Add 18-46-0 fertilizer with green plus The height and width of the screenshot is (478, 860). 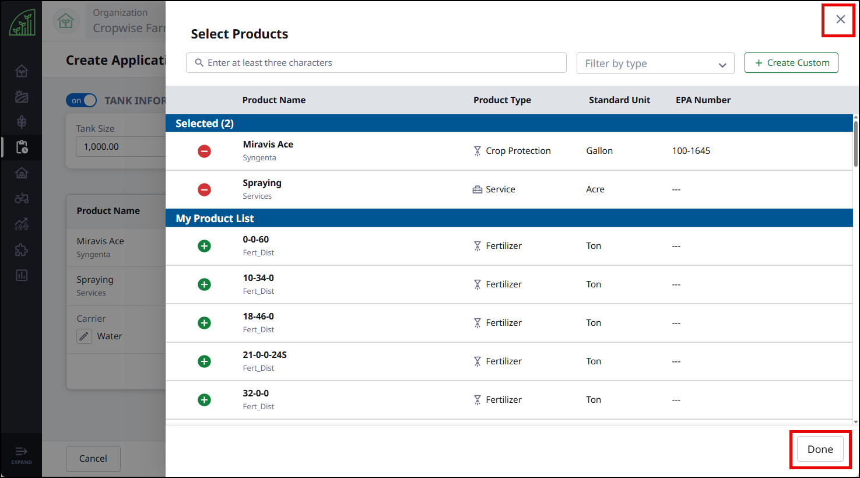[x=204, y=323]
